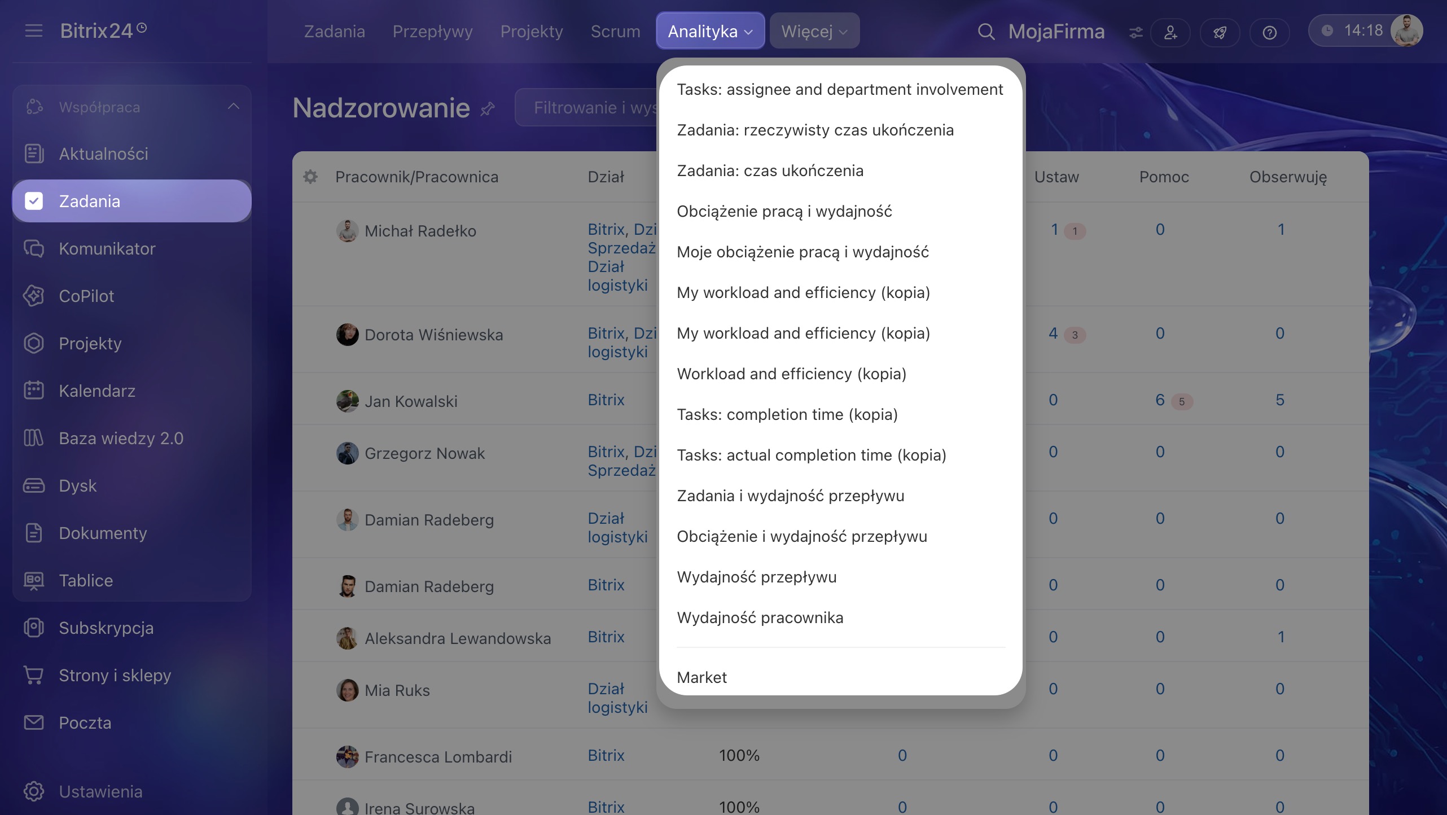Screen dimensions: 1447x815
Task: Open Michał Radełko's profile link
Action: (x=420, y=231)
